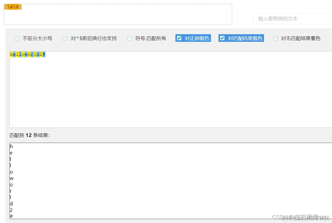Enable the 对无匹配结果着色 option
Image resolution: width=332 pixels, height=223 pixels.
[x=275, y=38]
